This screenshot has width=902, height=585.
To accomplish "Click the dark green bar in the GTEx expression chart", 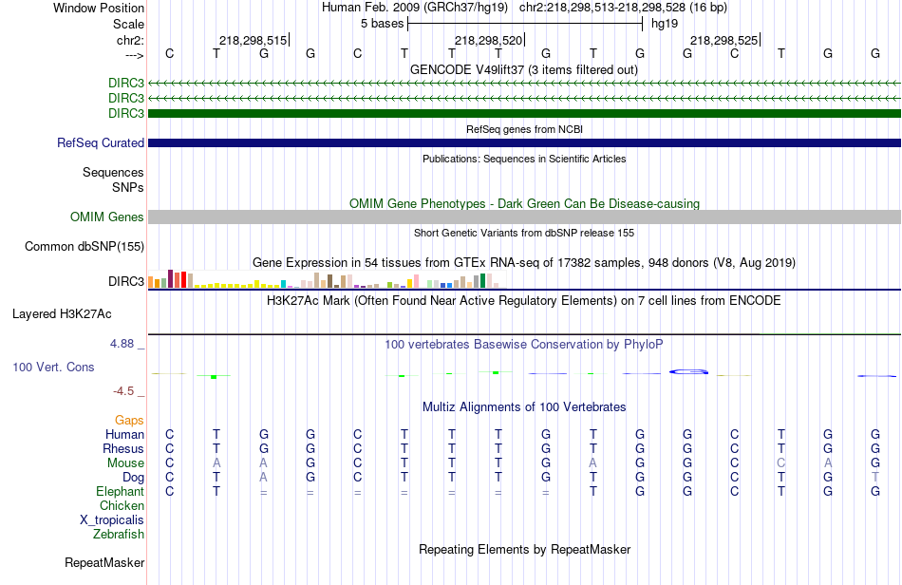I will [483, 281].
